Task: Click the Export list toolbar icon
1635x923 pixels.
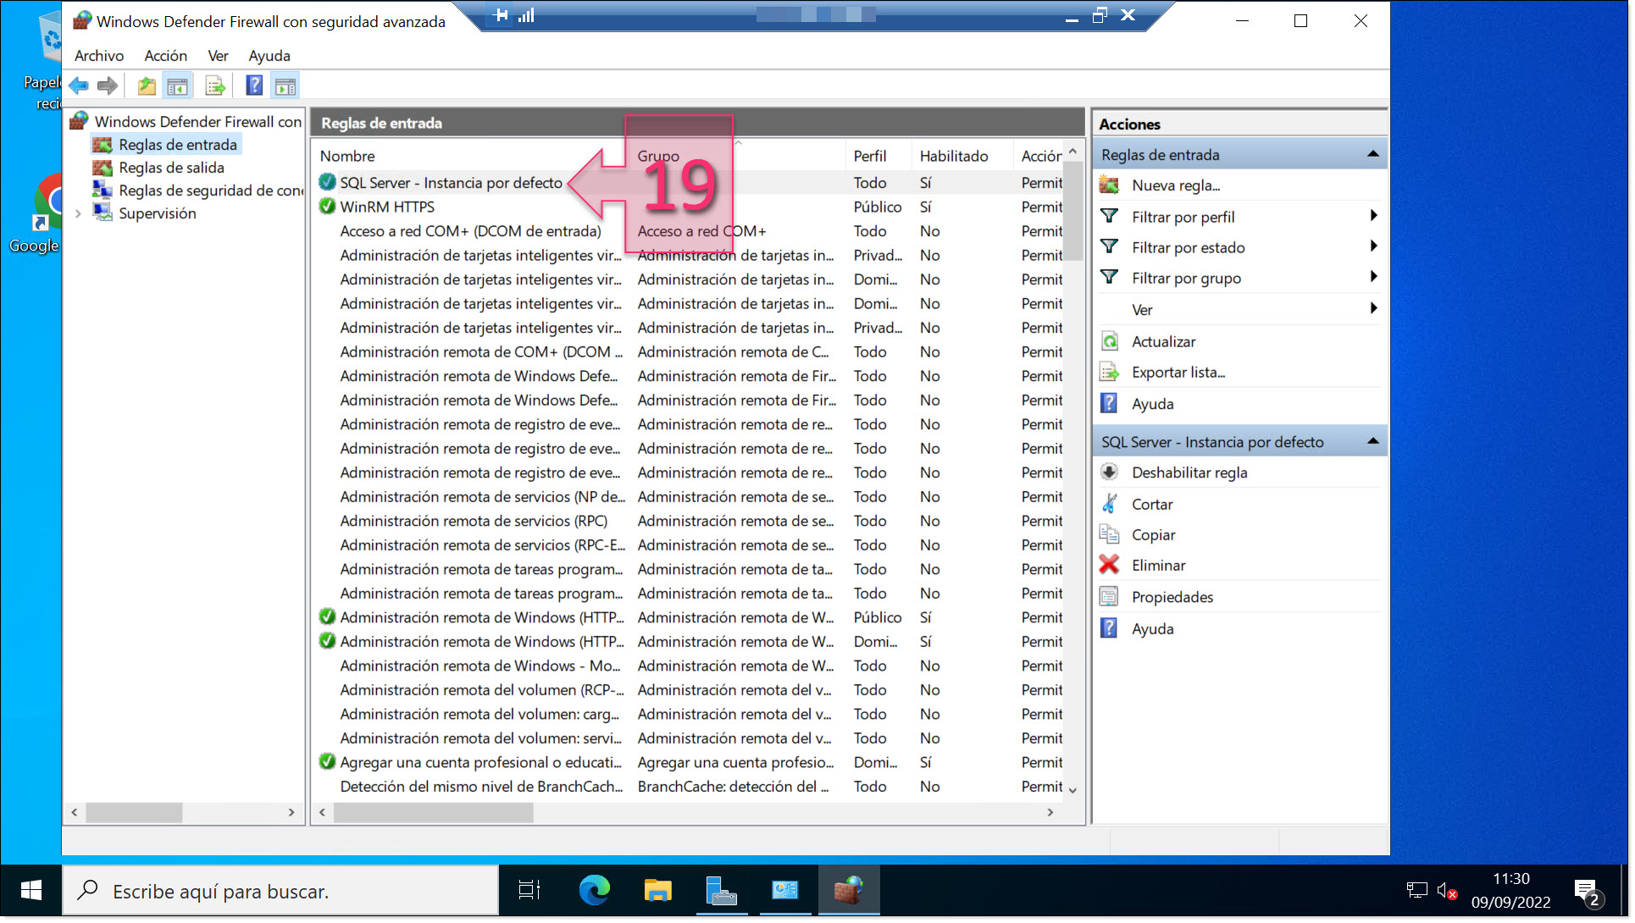Action: click(215, 86)
